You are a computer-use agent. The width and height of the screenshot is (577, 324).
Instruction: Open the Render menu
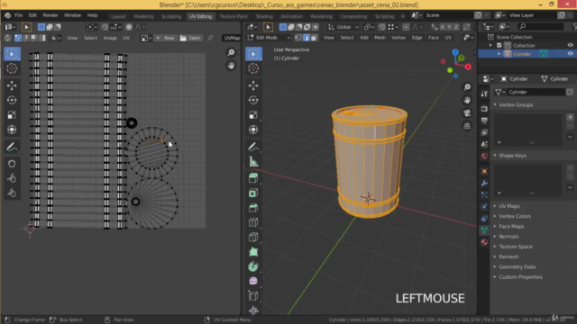pyautogui.click(x=50, y=15)
